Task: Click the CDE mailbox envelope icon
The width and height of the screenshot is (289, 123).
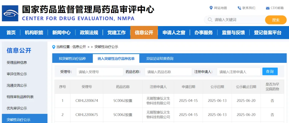Action: click(x=268, y=8)
